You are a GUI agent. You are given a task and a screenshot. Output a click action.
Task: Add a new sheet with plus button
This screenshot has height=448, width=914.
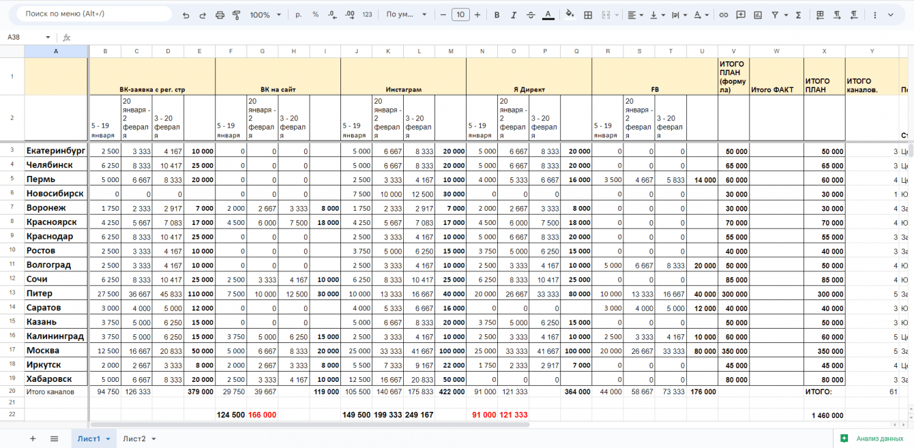33,438
